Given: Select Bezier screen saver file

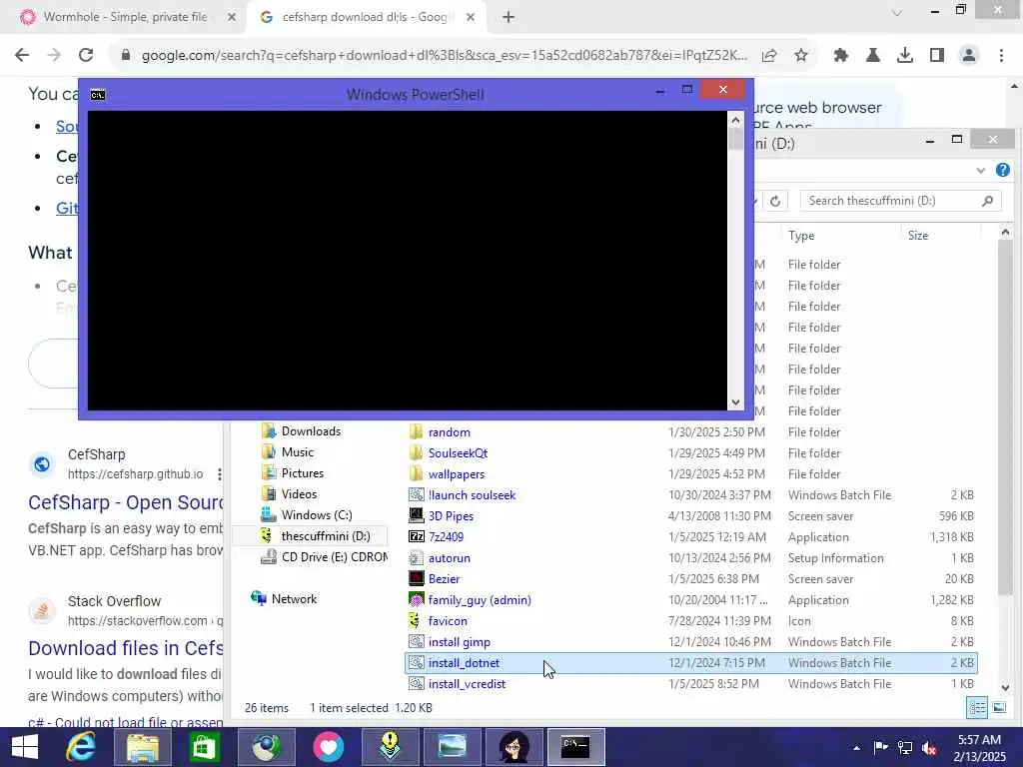Looking at the screenshot, I should coord(444,578).
